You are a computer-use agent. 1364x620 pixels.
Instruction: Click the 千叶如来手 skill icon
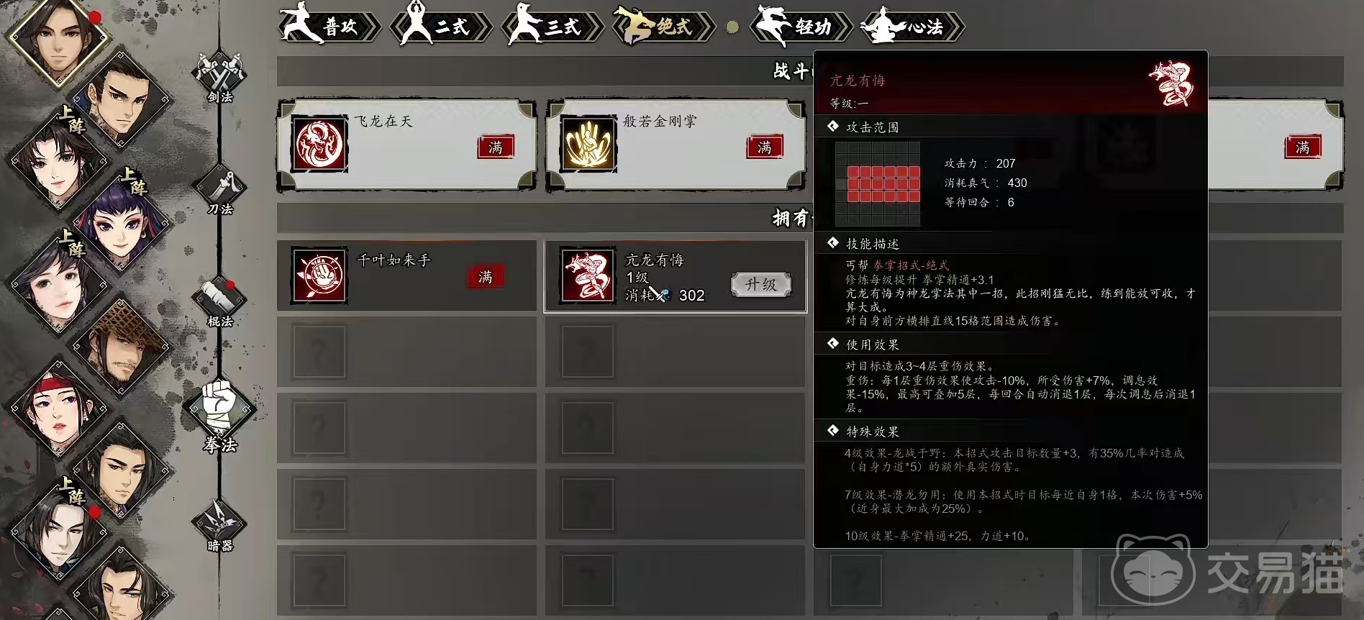click(319, 275)
